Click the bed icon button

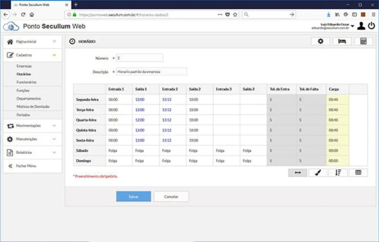tap(342, 42)
